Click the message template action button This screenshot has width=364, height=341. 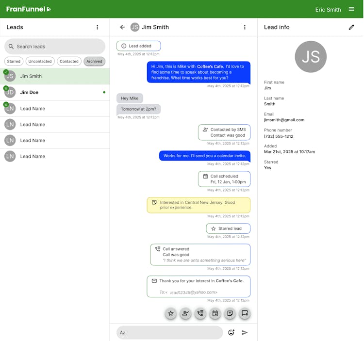[x=245, y=313]
